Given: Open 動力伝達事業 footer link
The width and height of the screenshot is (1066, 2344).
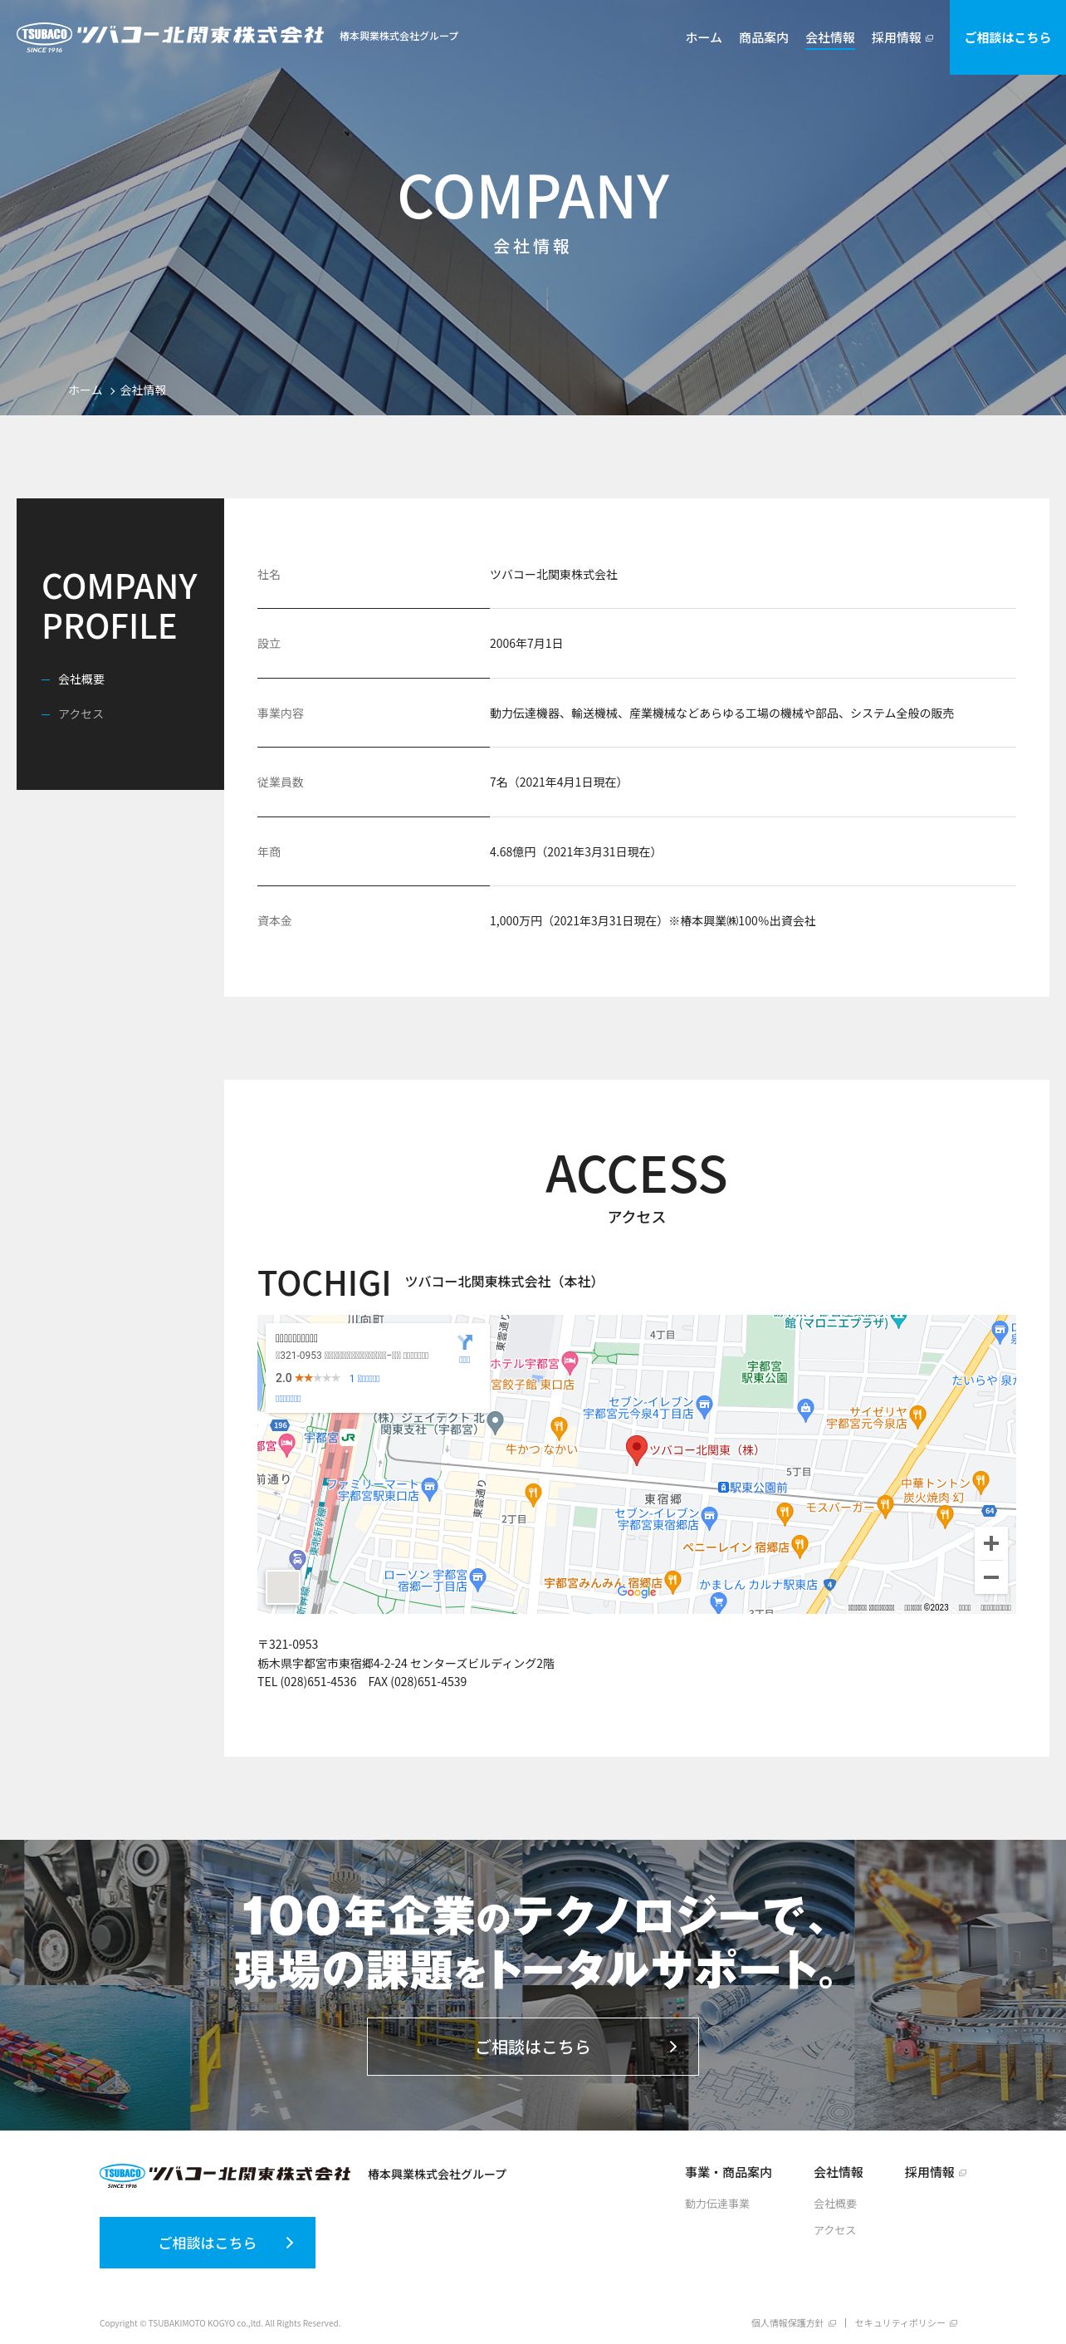Looking at the screenshot, I should click(x=716, y=2204).
